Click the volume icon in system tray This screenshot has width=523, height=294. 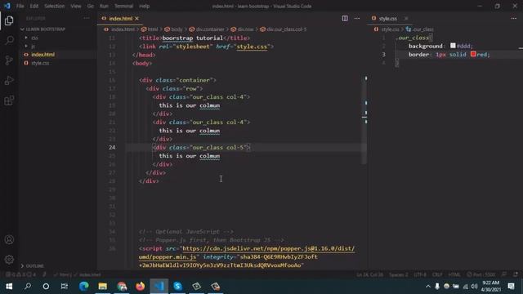tap(474, 287)
